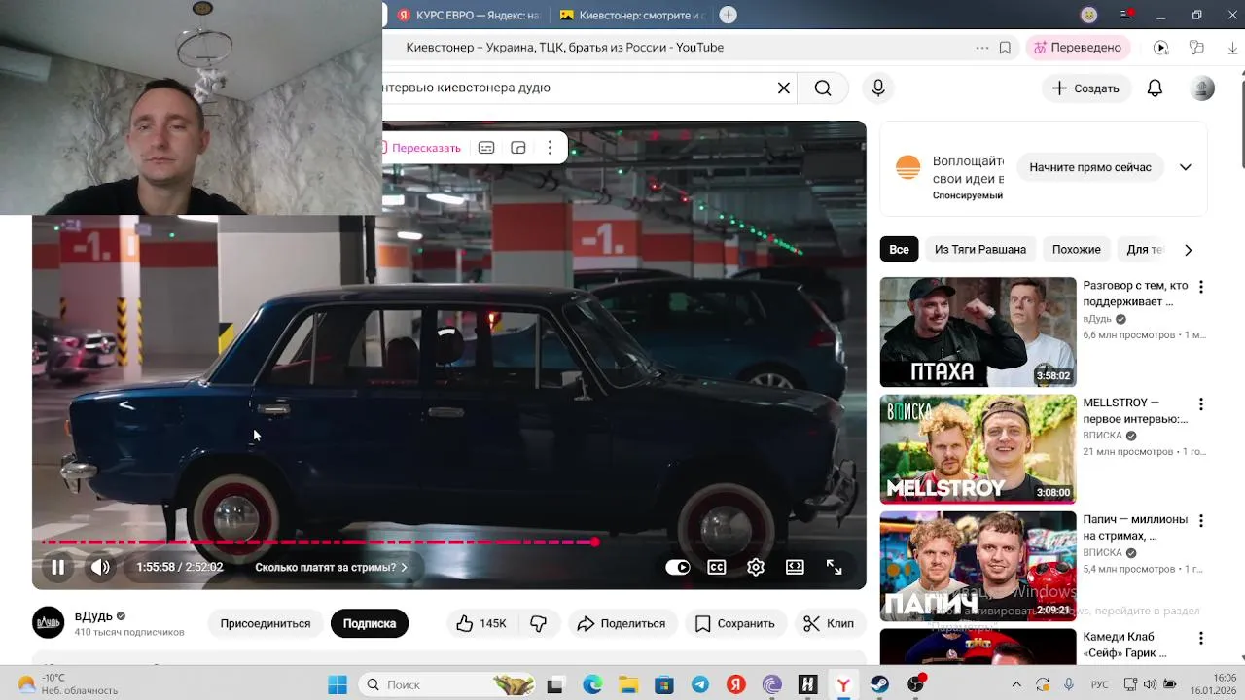1245x700 pixels.
Task: Open Steam from the taskbar
Action: tap(879, 684)
